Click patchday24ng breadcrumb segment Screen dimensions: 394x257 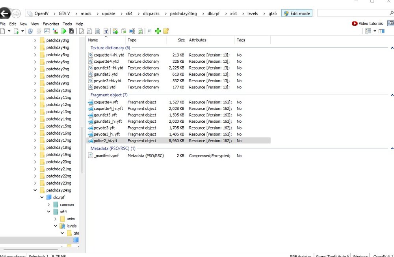point(184,13)
